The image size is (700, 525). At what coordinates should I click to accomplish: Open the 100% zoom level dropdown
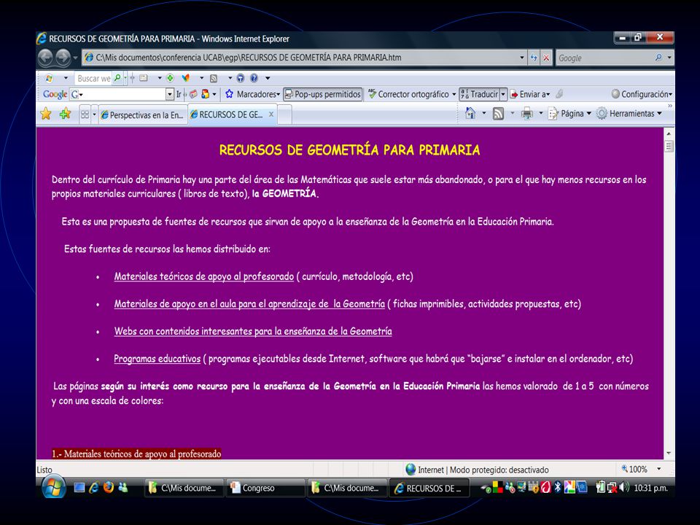click(659, 469)
